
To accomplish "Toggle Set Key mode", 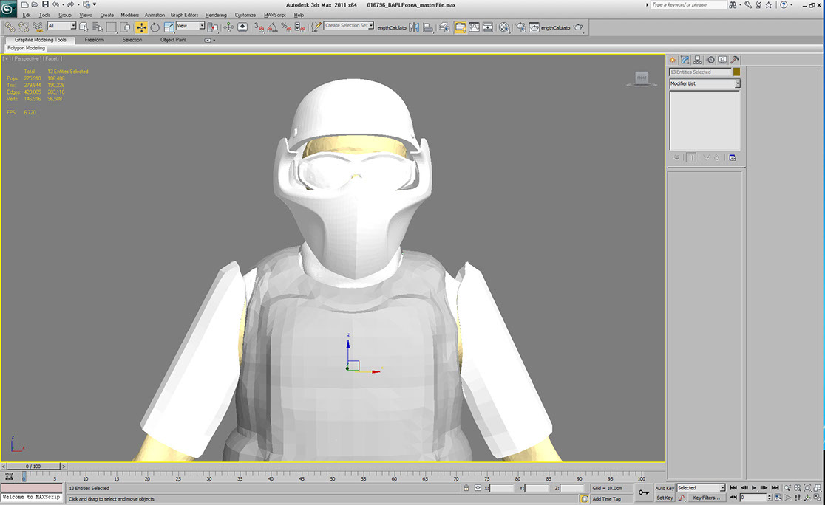I will (x=665, y=498).
